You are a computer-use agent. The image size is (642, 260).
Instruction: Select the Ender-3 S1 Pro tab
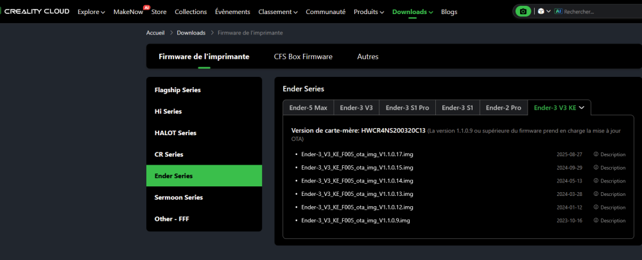[x=408, y=108]
